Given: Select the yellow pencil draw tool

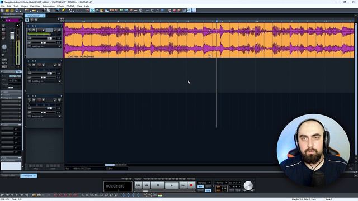Looking at the screenshot, I should (x=63, y=10).
